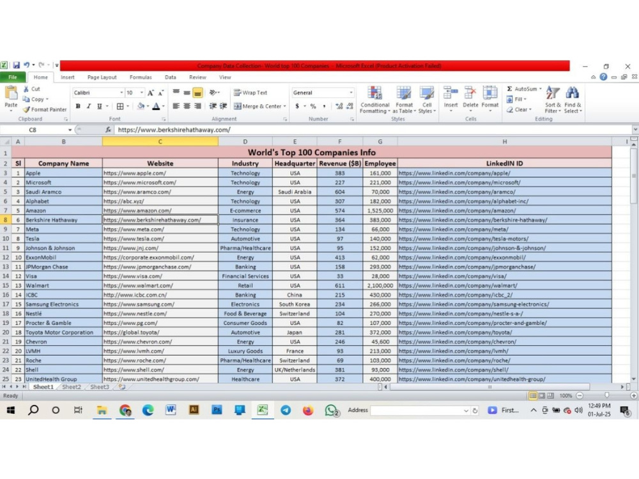Image resolution: width=639 pixels, height=479 pixels.
Task: Switch to the Data tab
Action: tap(171, 77)
